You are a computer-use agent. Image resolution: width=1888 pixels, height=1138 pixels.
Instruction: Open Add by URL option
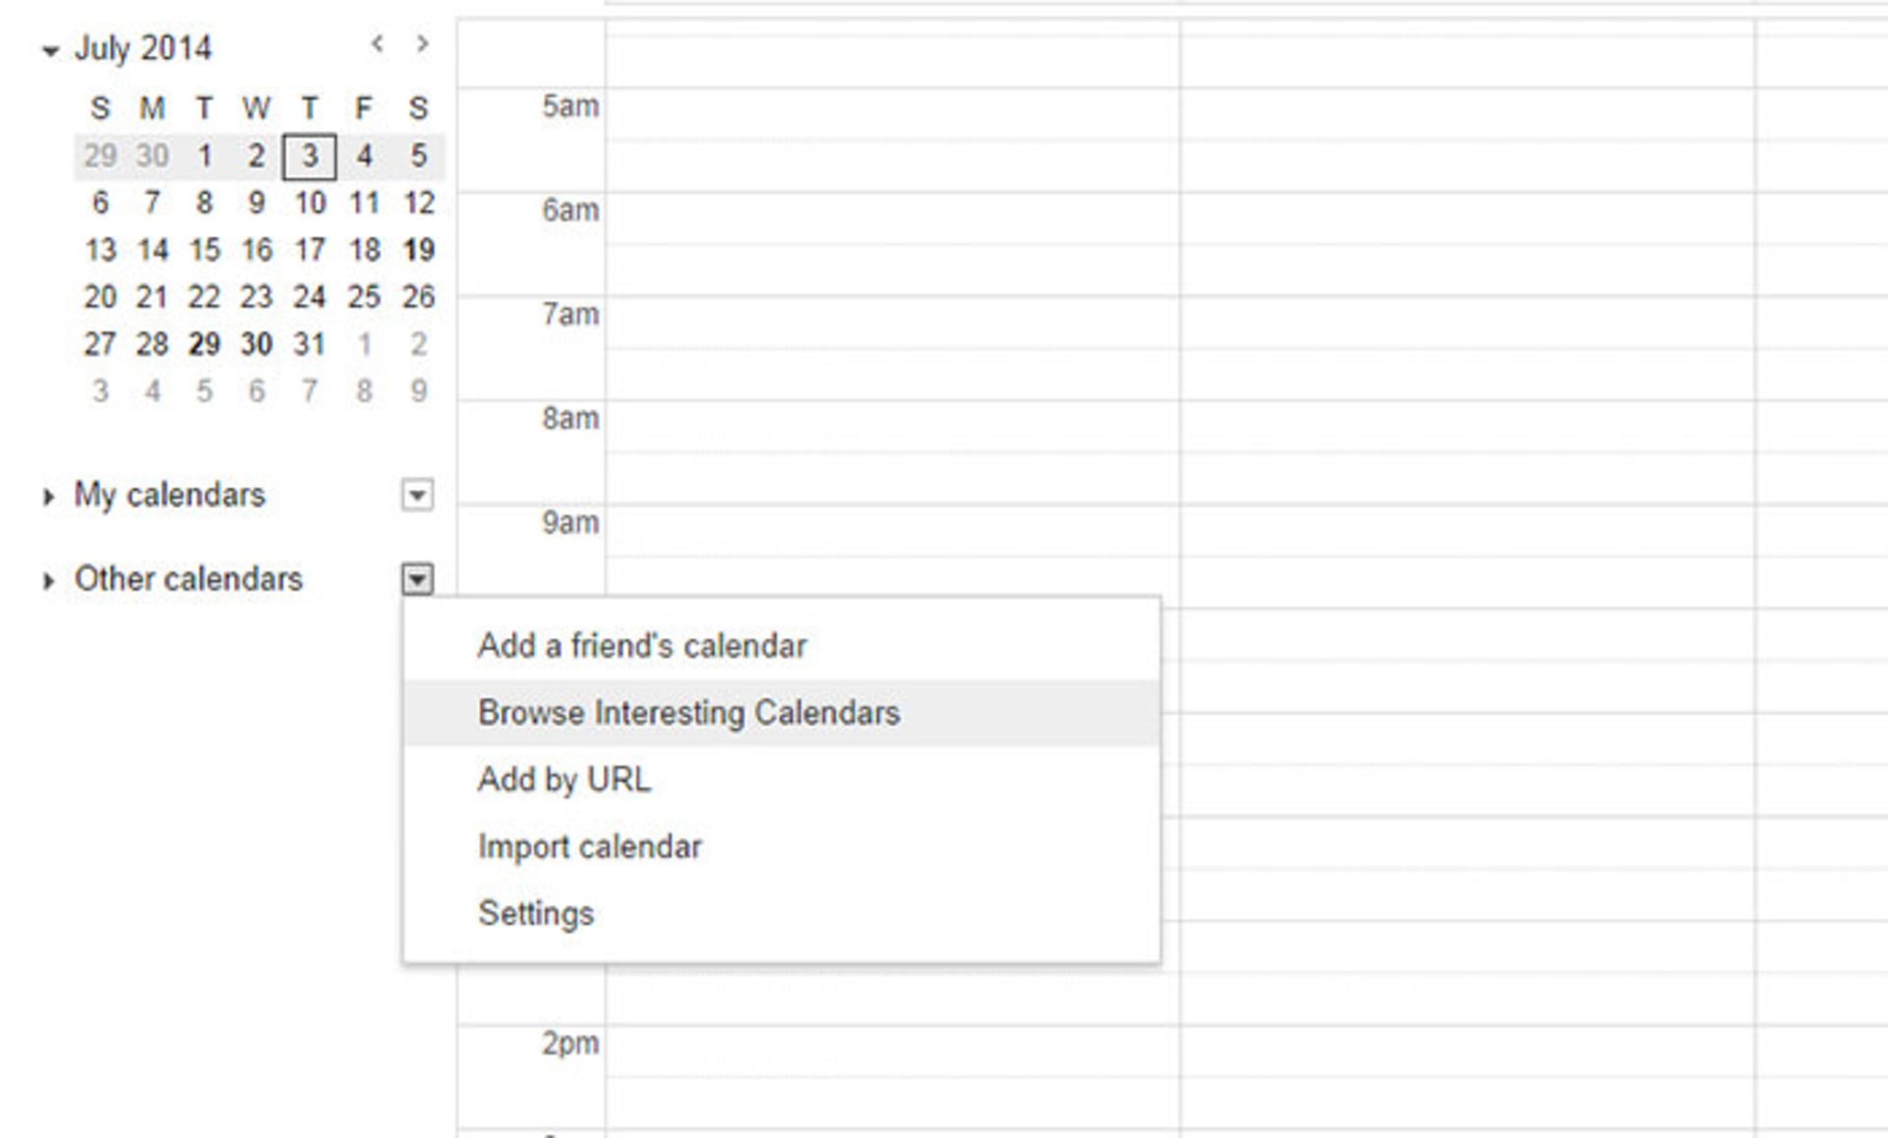tap(565, 779)
